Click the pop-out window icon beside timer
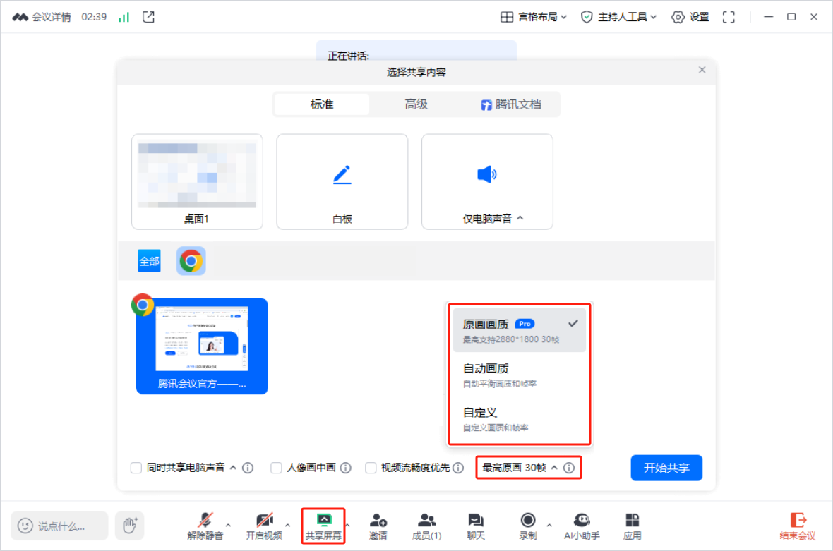Screen dimensions: 833x551 [148, 17]
